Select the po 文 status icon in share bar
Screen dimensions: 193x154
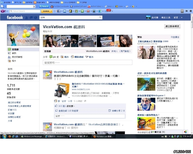coord(51,57)
